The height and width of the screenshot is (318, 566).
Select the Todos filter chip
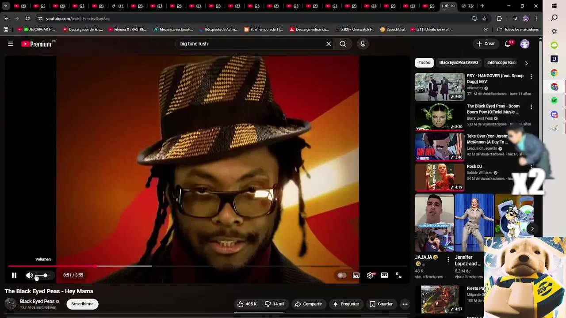[424, 63]
